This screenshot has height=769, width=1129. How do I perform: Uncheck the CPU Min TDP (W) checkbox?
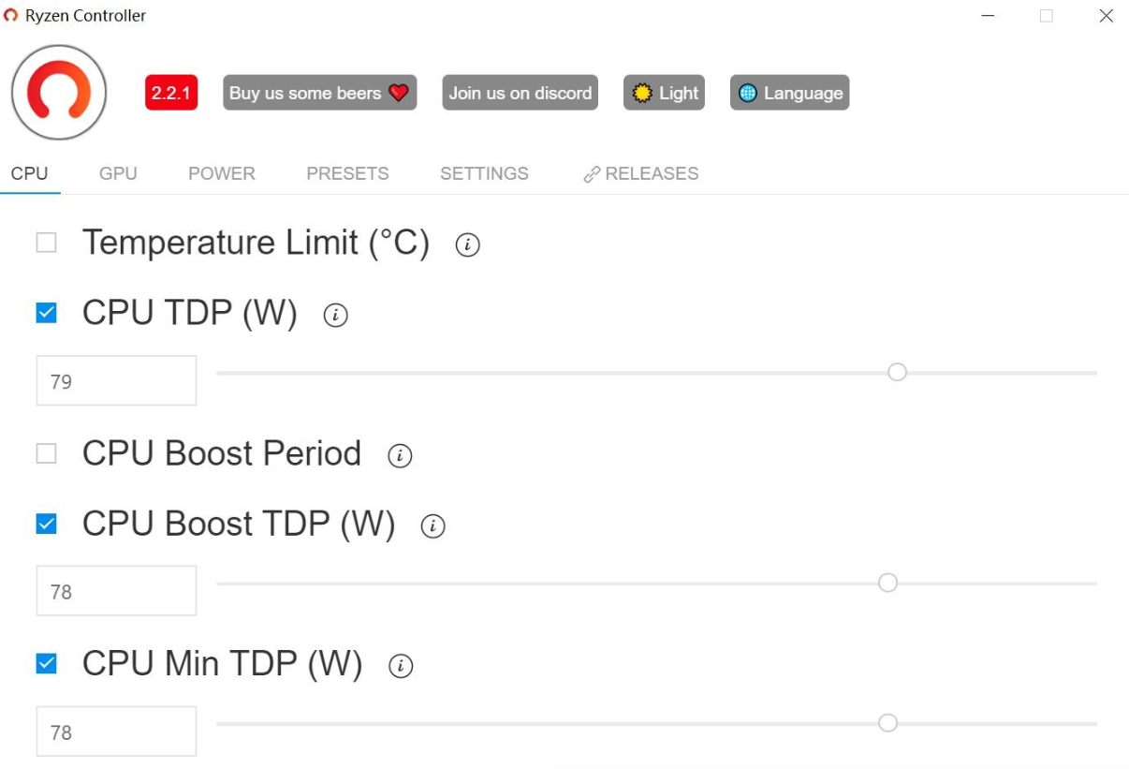(46, 664)
